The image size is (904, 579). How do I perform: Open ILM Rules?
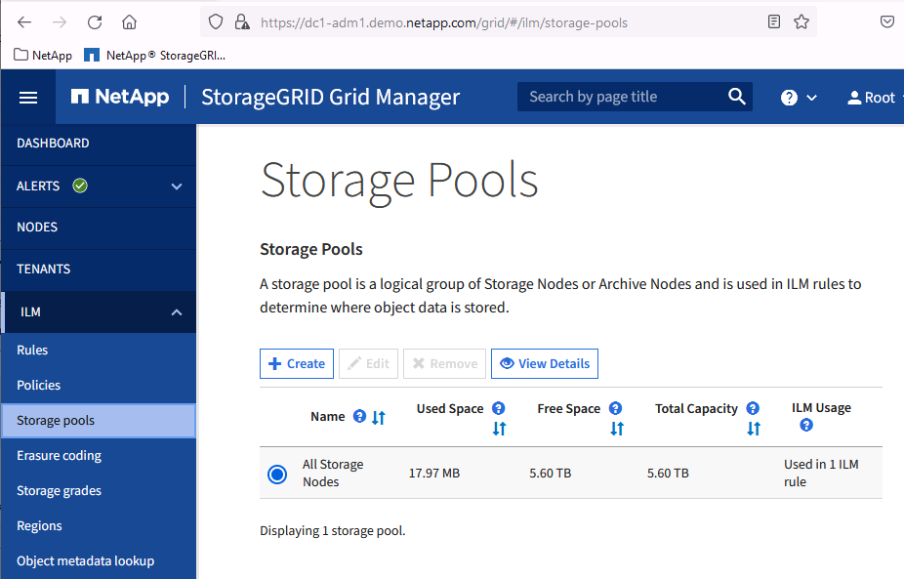(x=32, y=351)
